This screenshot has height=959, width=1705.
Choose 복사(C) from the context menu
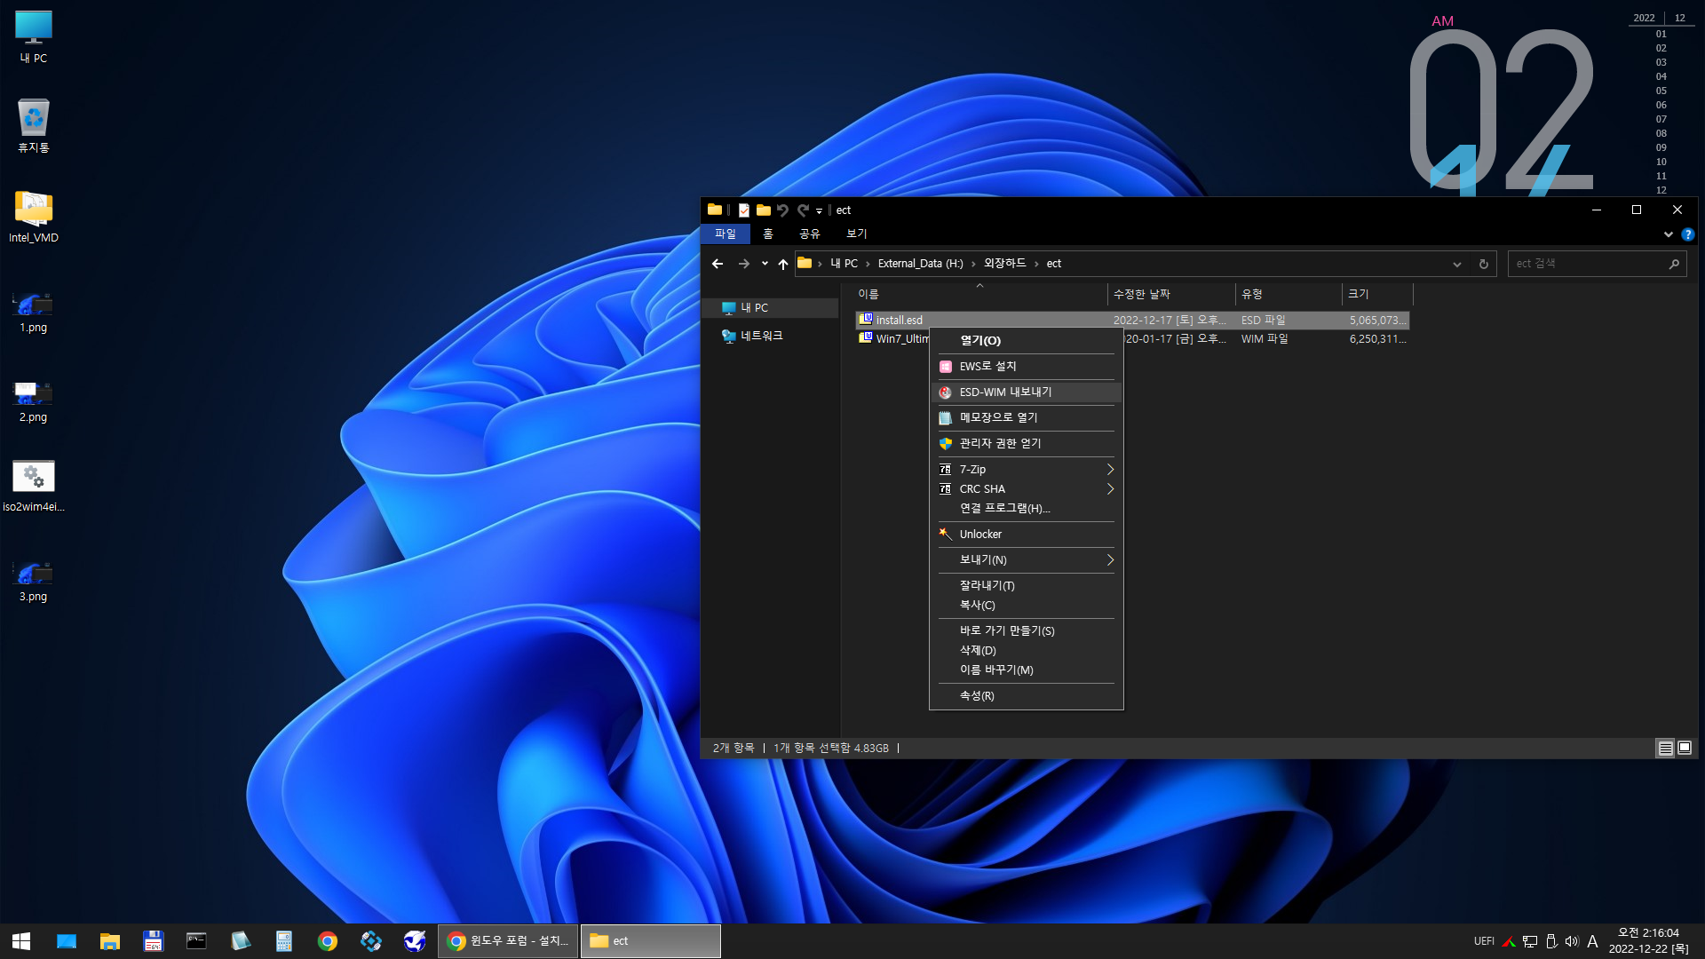click(x=1026, y=605)
